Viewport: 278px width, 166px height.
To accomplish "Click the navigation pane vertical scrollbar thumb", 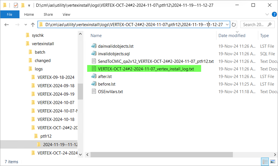I will click(80, 91).
